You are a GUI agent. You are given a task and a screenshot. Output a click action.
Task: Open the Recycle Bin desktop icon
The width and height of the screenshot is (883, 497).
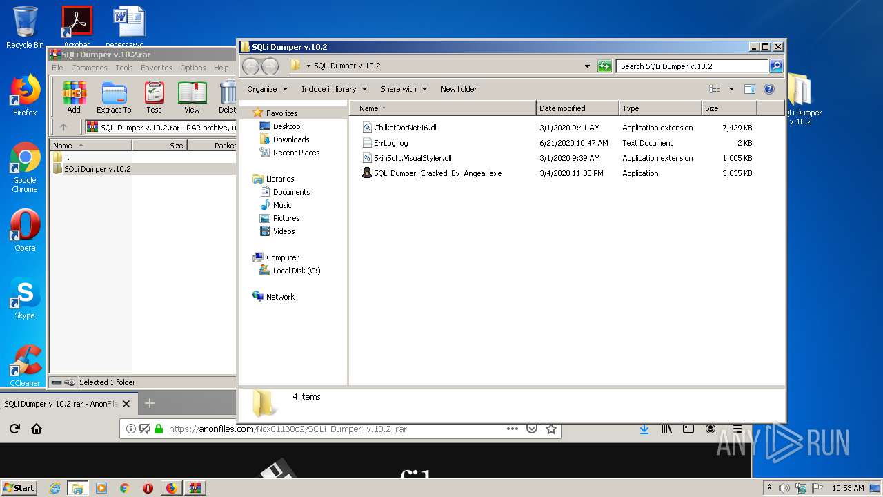(x=25, y=27)
